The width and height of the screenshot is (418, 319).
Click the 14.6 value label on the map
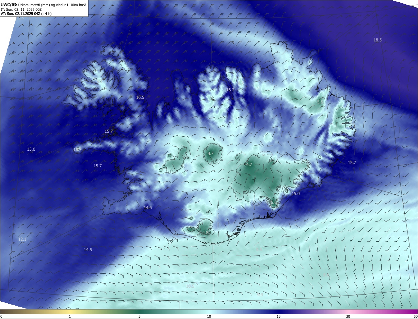148,208
